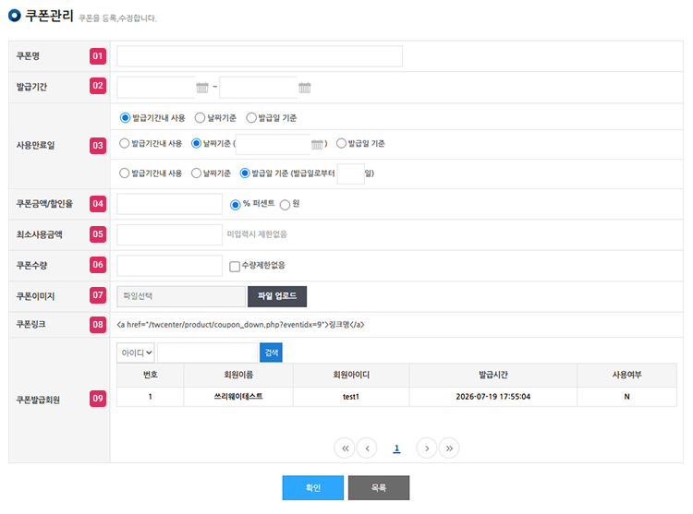The height and width of the screenshot is (514, 693).
Task: Click the 쿠폰발급회원 row label
Action: pyautogui.click(x=38, y=400)
